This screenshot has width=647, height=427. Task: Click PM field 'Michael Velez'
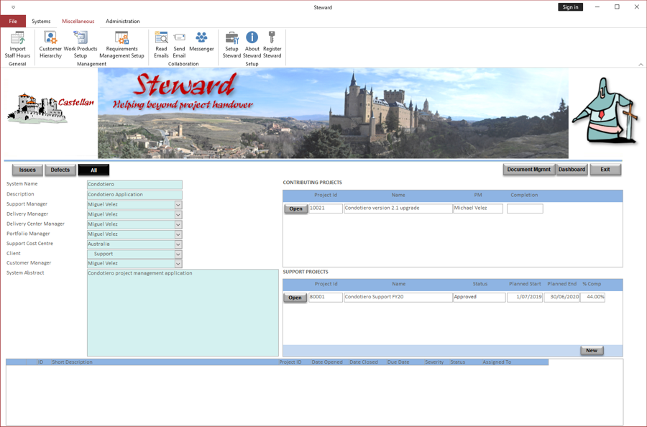[478, 208]
